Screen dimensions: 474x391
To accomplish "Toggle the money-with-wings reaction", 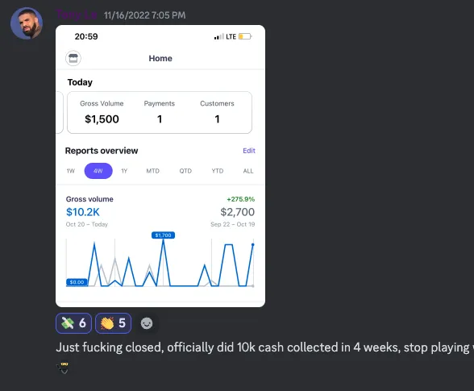I will [73, 323].
